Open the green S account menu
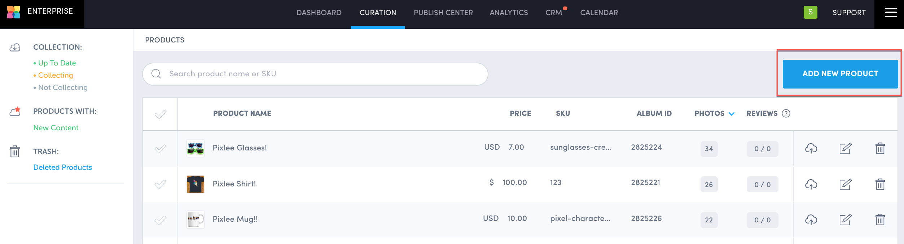Viewport: 904px width, 244px height. point(810,12)
